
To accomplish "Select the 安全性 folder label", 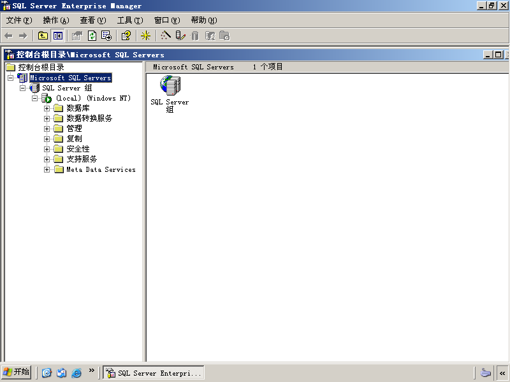I will pyautogui.click(x=78, y=149).
